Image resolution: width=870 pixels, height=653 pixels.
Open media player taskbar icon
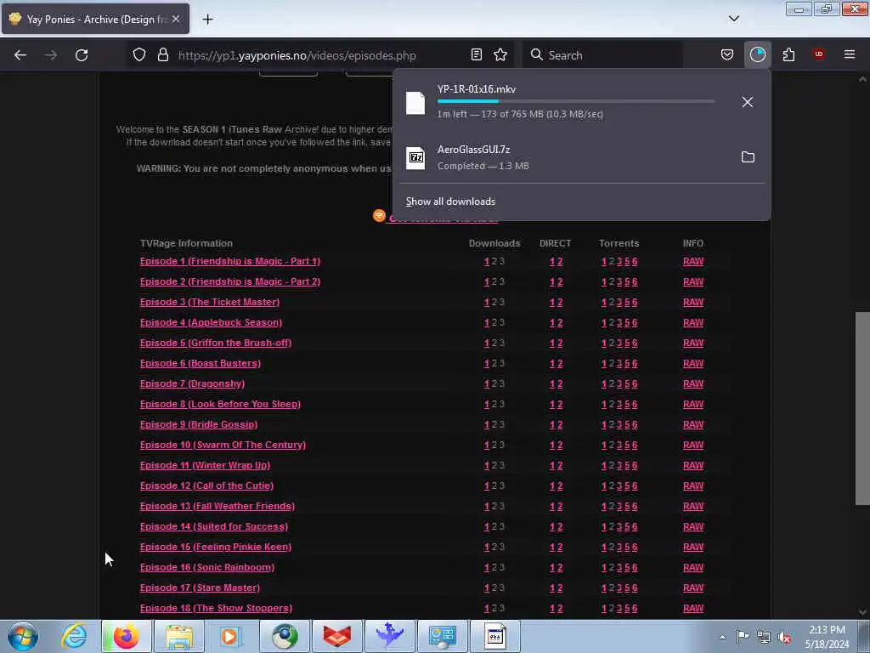pos(229,636)
